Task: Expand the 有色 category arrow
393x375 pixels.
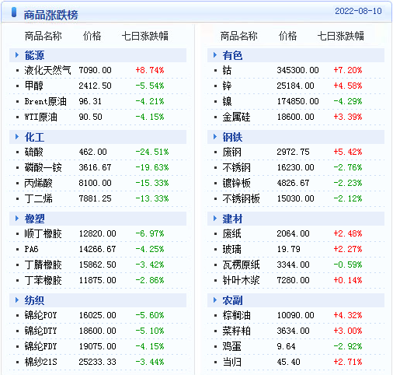Action: pyautogui.click(x=215, y=55)
